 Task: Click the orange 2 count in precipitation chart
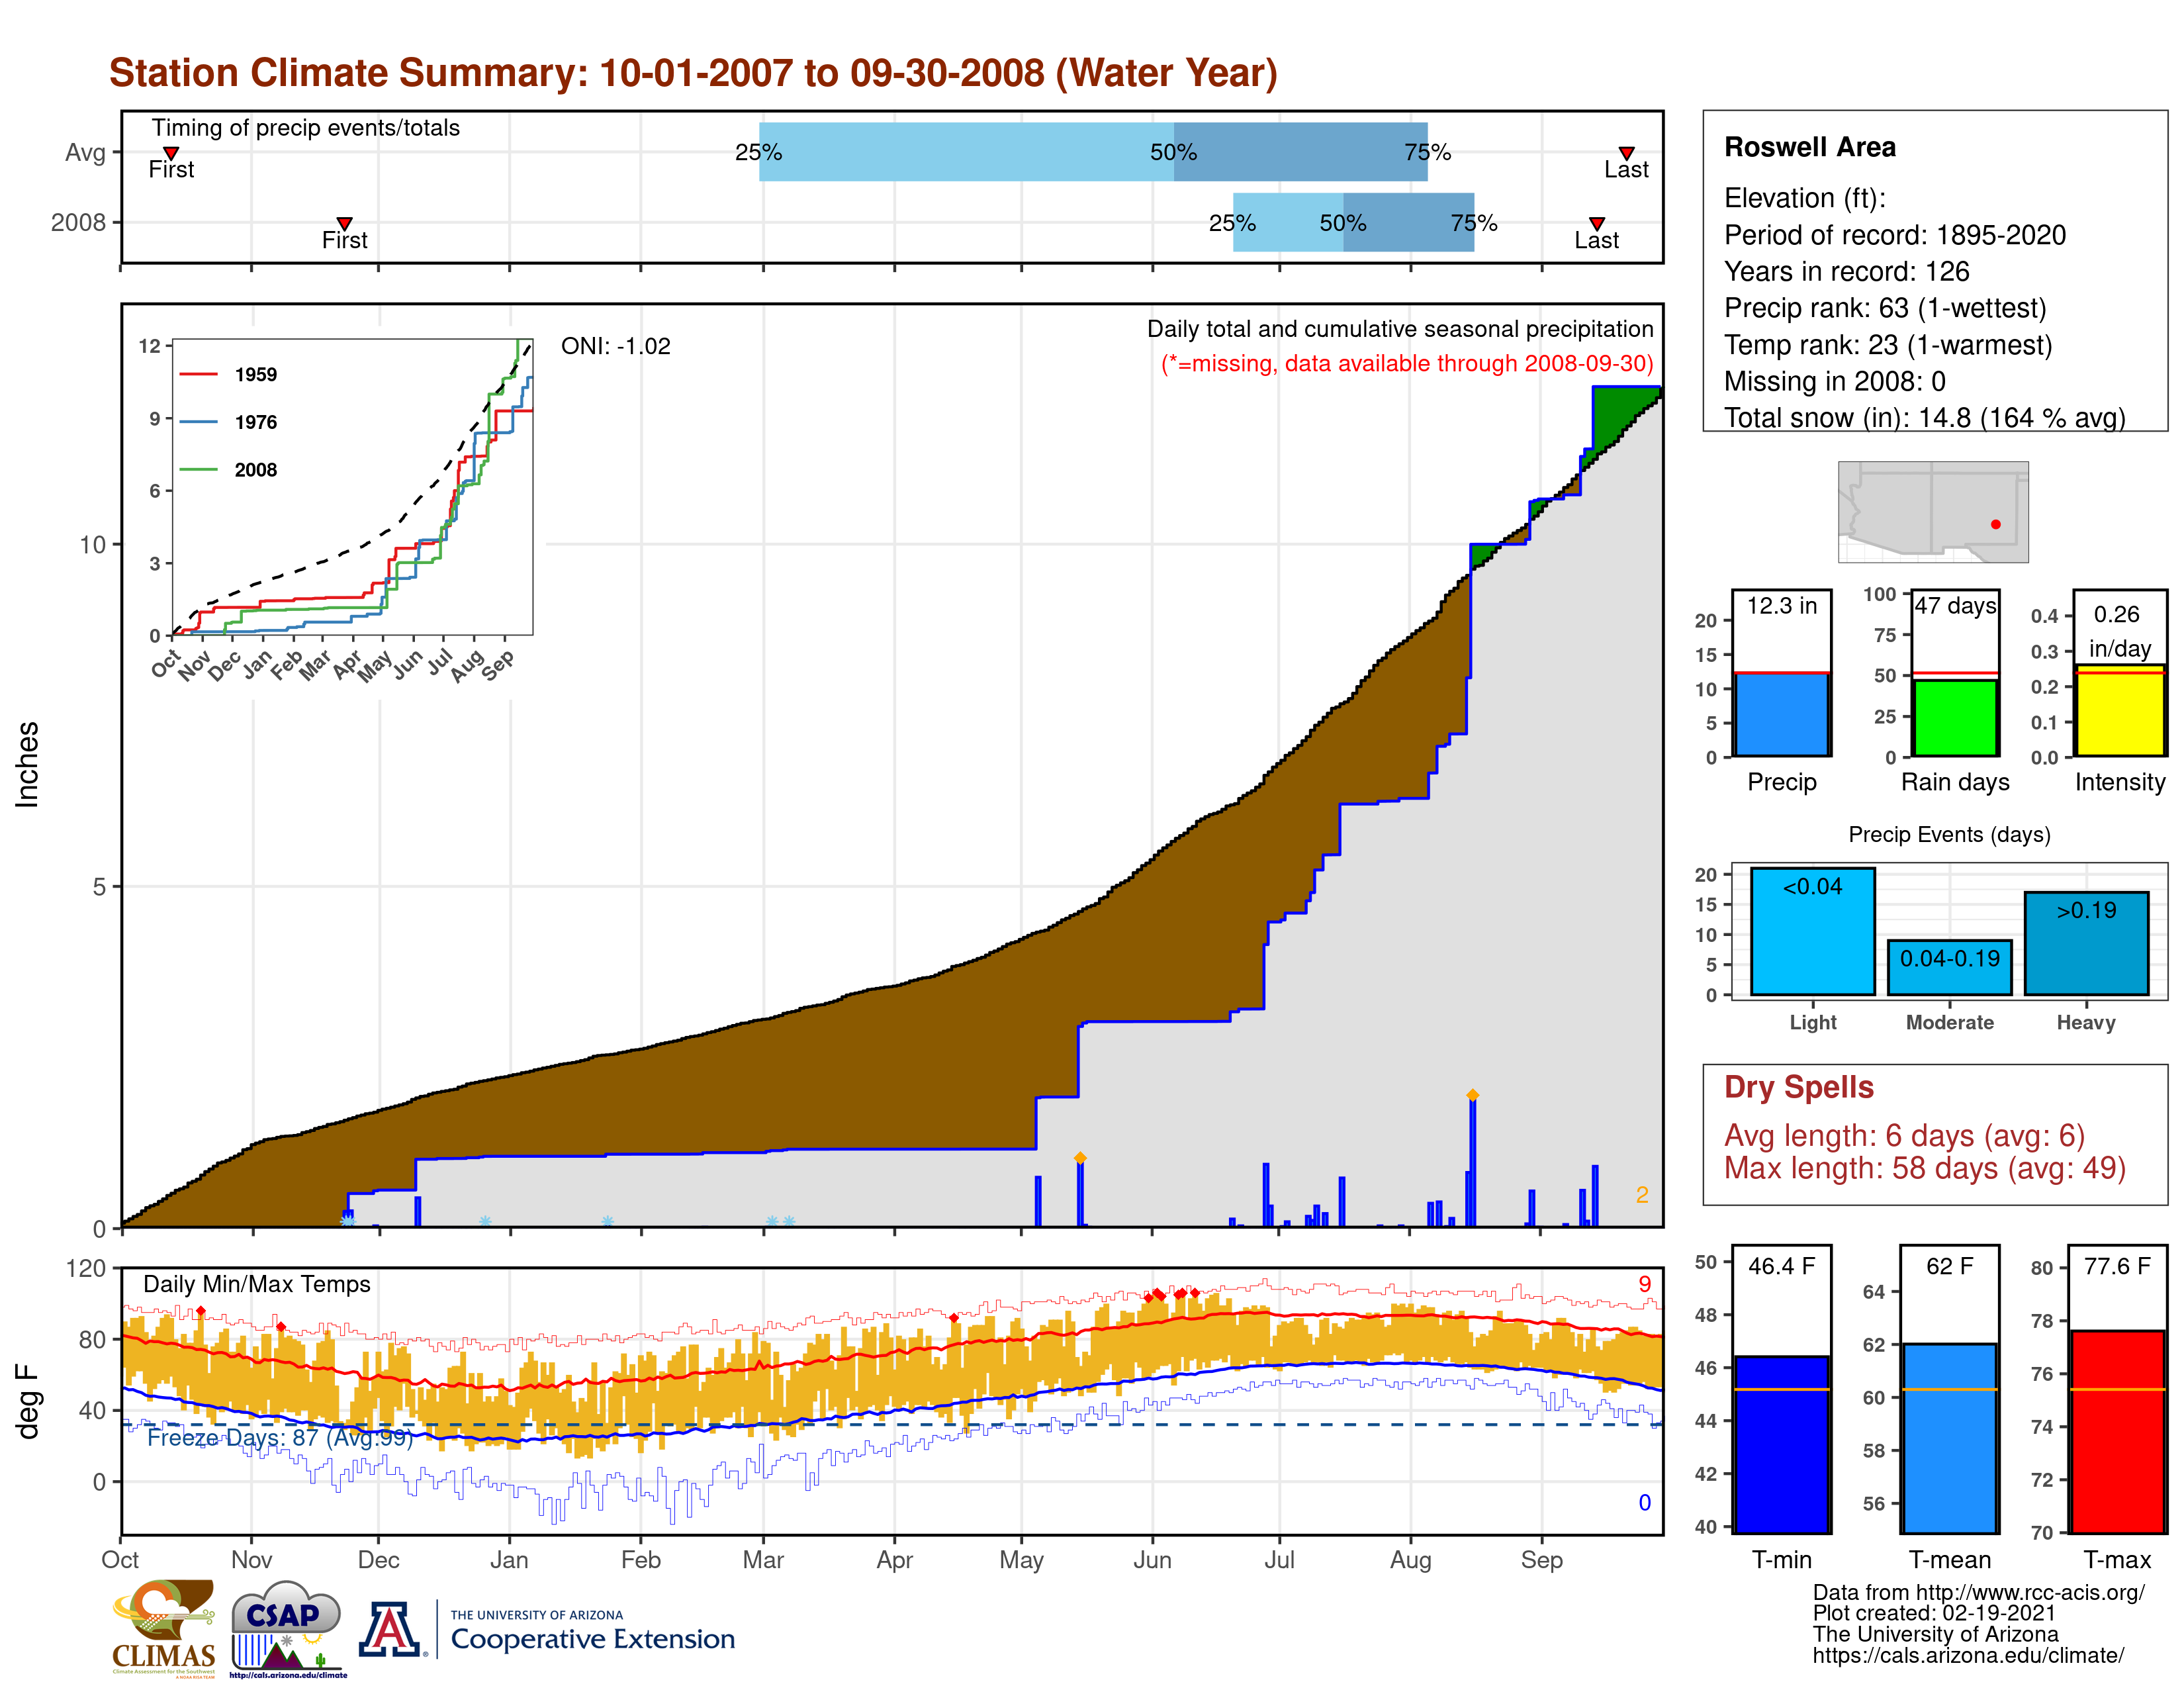pos(1641,1194)
